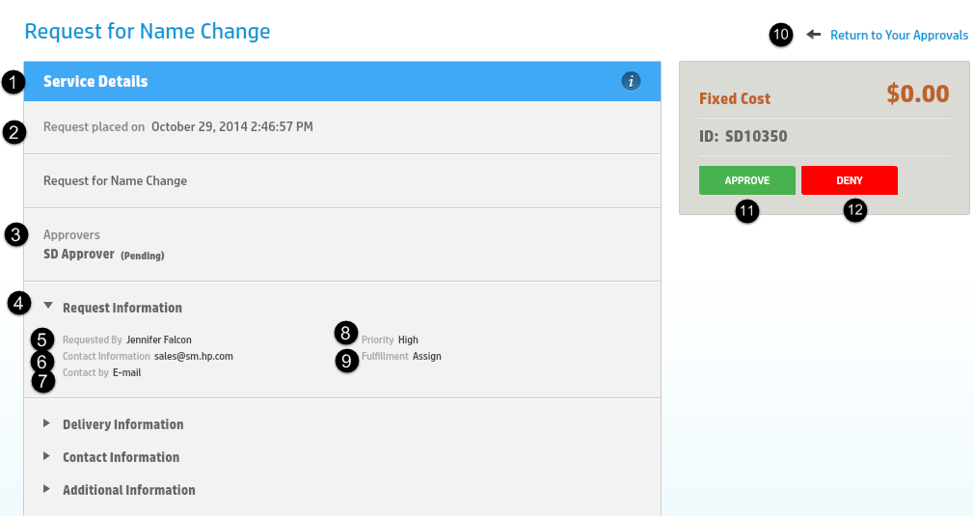The image size is (974, 516).
Task: Click callout marker number 11 below Approve
Action: click(x=747, y=211)
